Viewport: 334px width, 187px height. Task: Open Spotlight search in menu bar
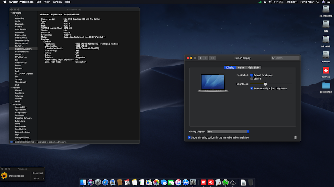[x=318, y=2]
